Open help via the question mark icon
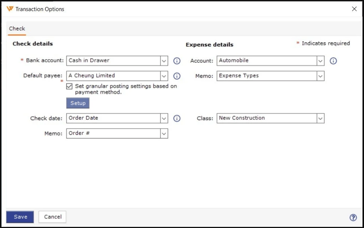 pyautogui.click(x=353, y=217)
